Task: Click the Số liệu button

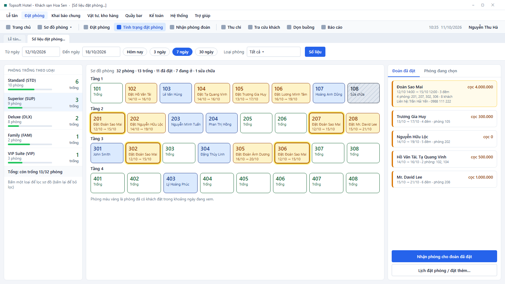Action: (x=315, y=52)
